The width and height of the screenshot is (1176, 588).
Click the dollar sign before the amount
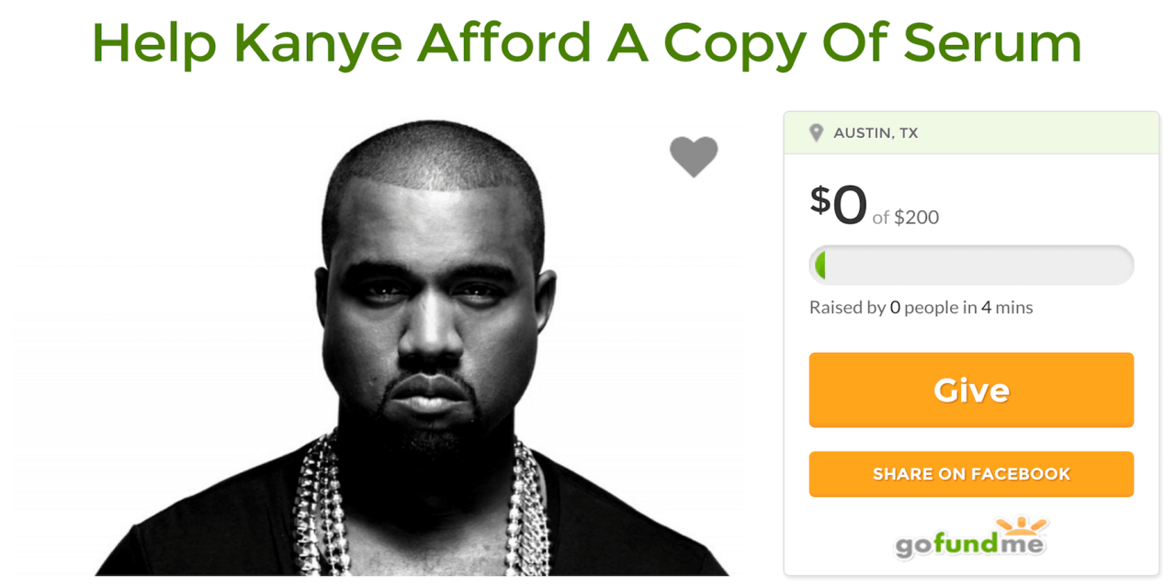click(820, 198)
